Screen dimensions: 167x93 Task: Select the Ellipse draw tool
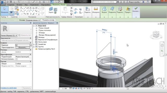[x=28, y=14]
